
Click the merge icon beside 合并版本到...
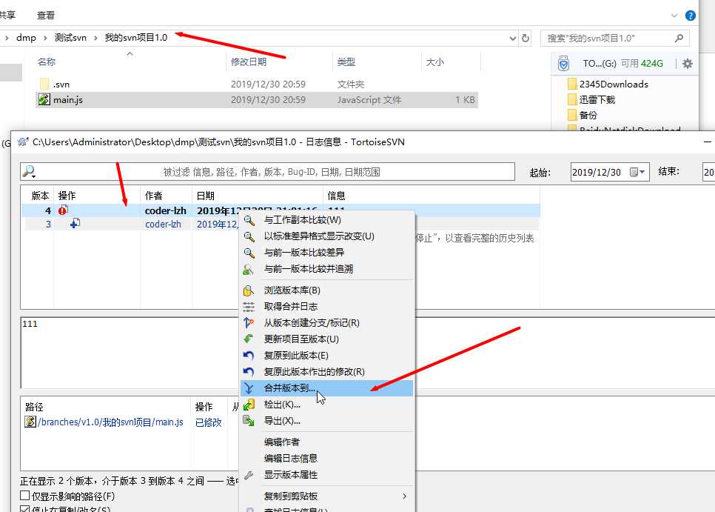(249, 388)
